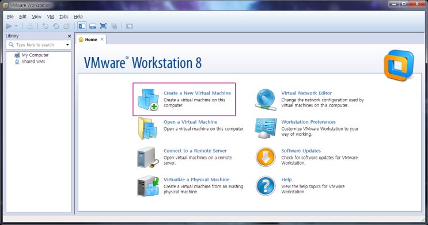Click the Open a Virtual Machine link

click(x=191, y=122)
